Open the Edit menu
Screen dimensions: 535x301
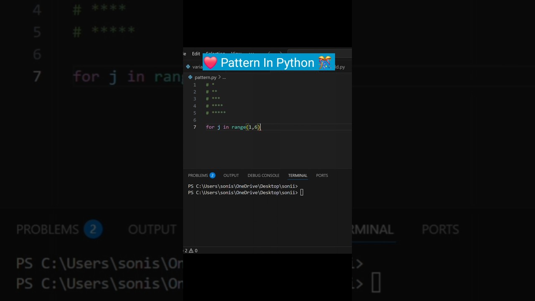click(x=196, y=54)
